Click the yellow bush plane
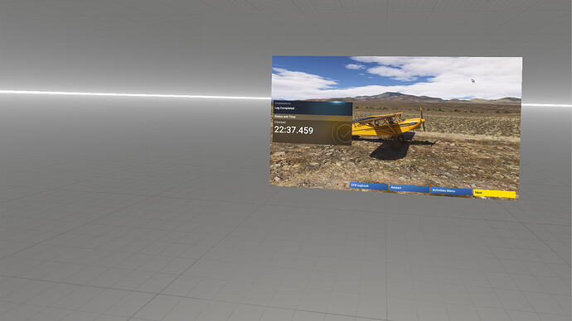 point(390,125)
